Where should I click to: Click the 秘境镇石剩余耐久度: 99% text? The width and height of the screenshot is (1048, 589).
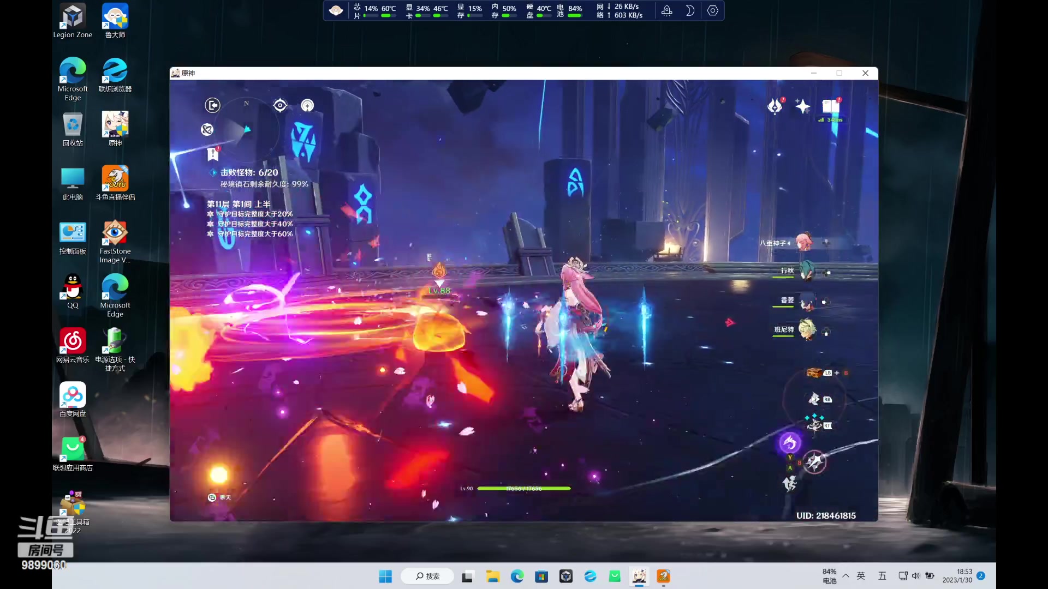coord(264,184)
